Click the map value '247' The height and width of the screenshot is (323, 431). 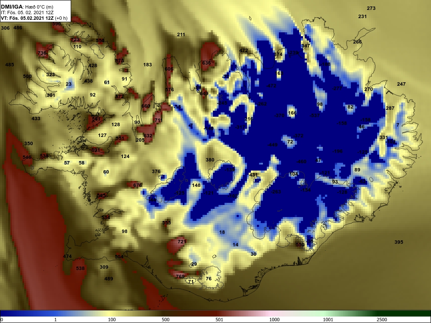tap(401, 84)
